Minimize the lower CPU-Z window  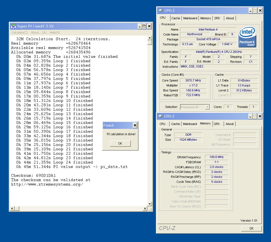tap(250, 116)
